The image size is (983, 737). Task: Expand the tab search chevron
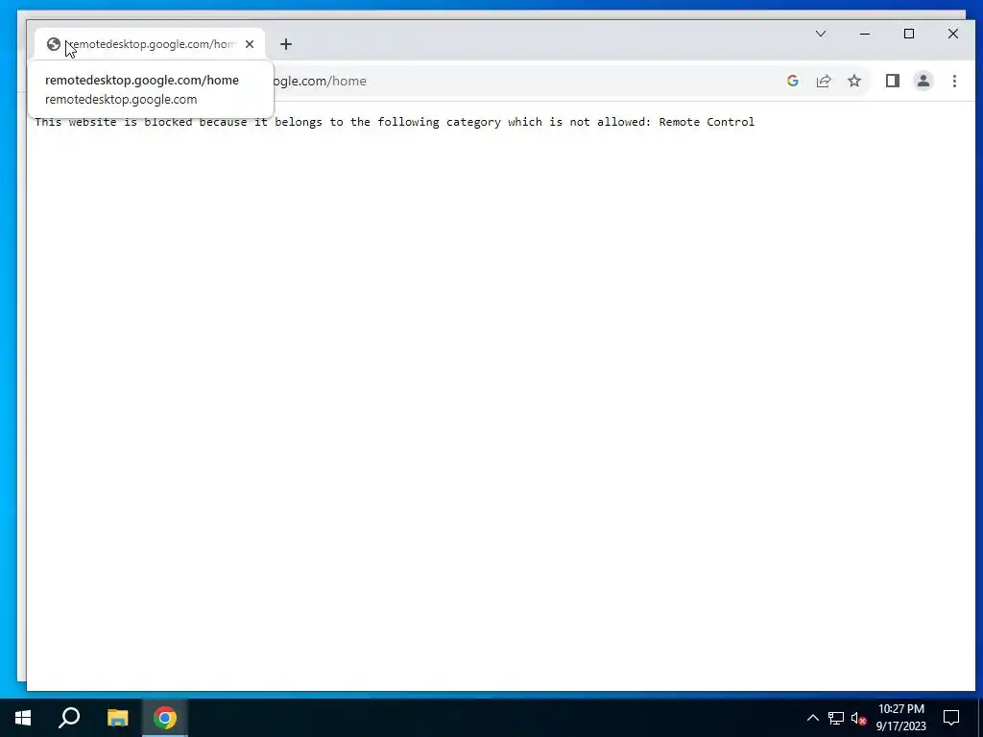click(x=820, y=34)
